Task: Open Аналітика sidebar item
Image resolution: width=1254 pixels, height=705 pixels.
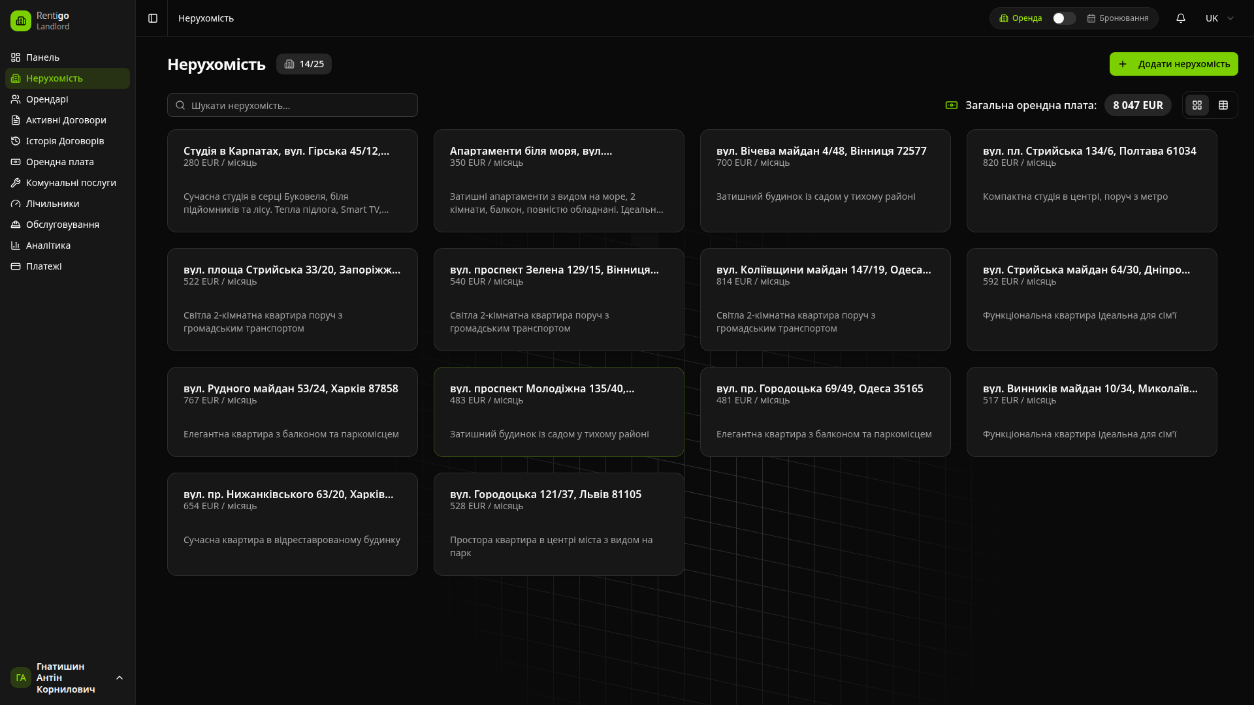Action: pyautogui.click(x=48, y=245)
